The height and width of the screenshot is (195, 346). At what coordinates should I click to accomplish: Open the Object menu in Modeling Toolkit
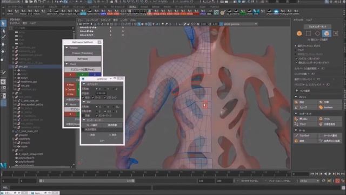pyautogui.click(x=298, y=20)
